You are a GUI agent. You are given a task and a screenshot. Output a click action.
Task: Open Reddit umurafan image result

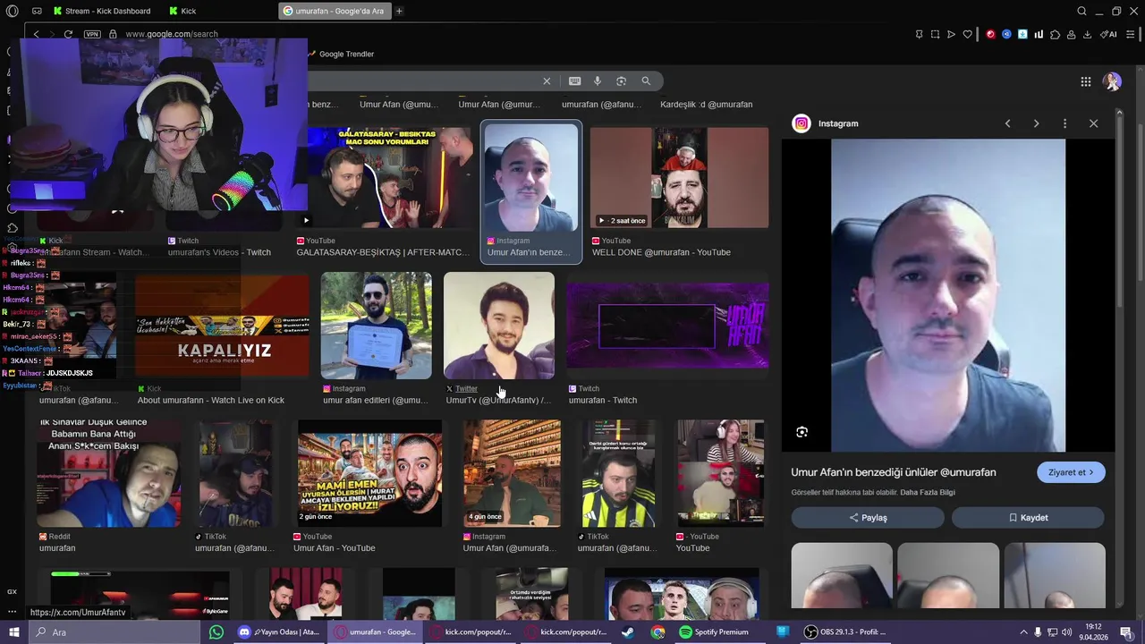tap(109, 473)
